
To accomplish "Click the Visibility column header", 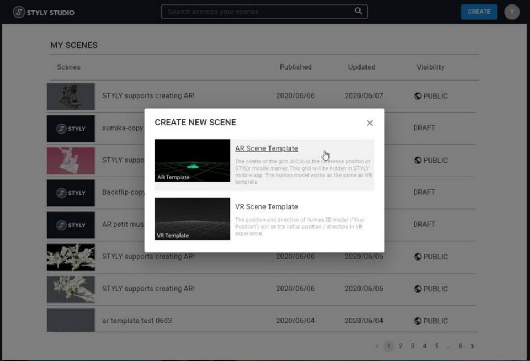I will 430,67.
